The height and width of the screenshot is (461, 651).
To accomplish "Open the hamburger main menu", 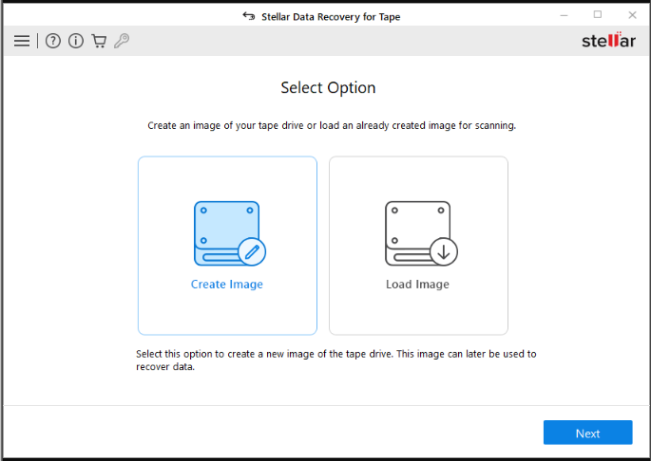I will pyautogui.click(x=22, y=41).
